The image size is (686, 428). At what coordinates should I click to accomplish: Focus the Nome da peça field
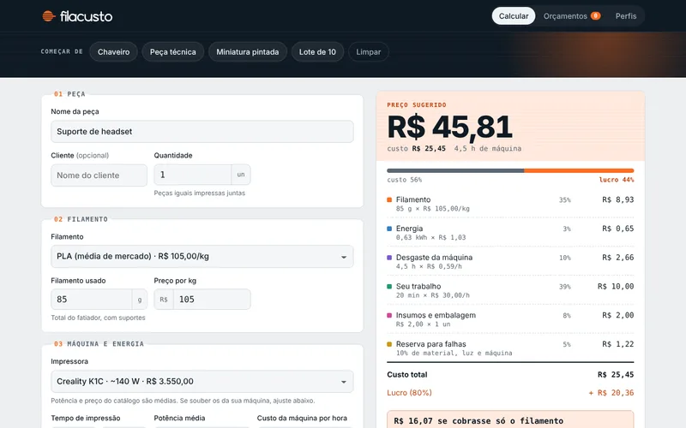[202, 132]
